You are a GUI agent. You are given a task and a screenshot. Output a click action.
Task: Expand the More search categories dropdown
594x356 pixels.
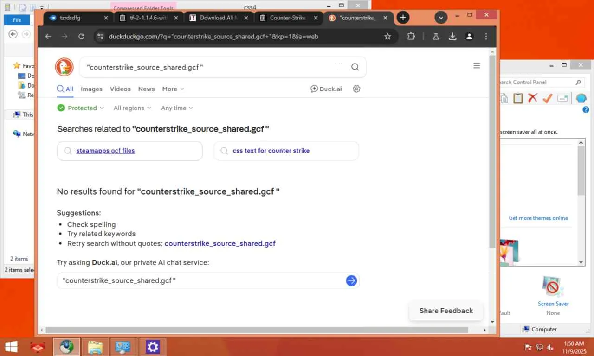click(x=173, y=89)
